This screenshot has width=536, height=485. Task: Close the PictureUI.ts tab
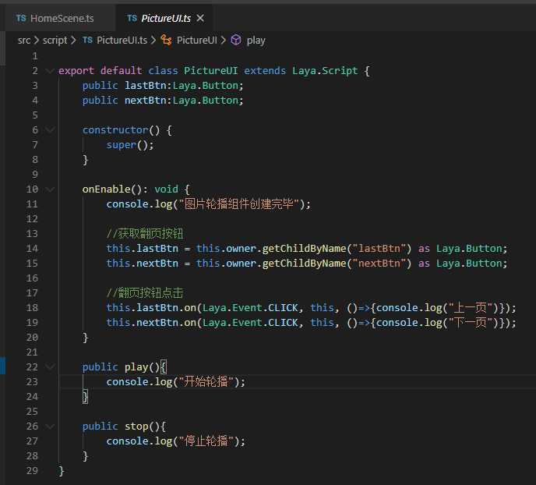(x=200, y=18)
